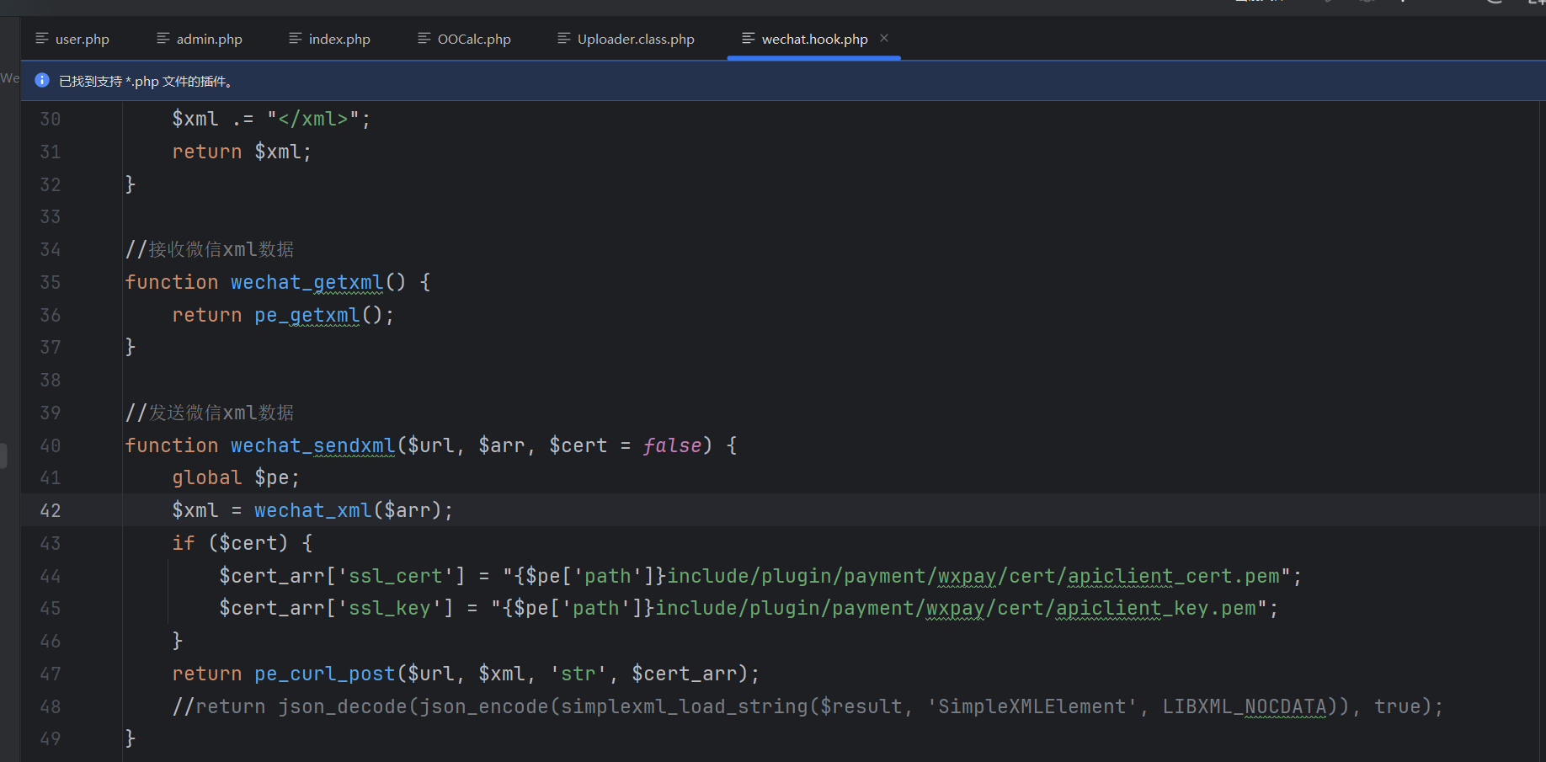Click line number 48 in the gutter

[x=51, y=707]
